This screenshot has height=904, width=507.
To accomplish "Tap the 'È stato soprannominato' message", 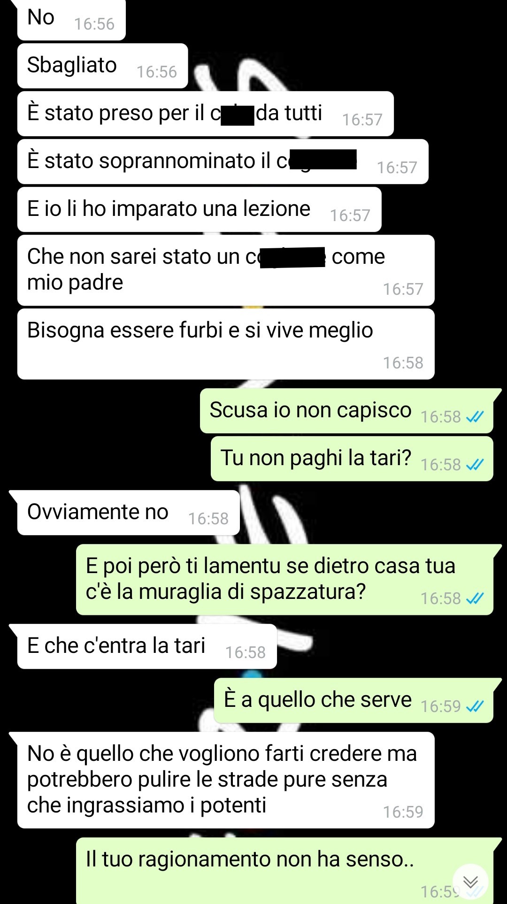I will pos(223,161).
